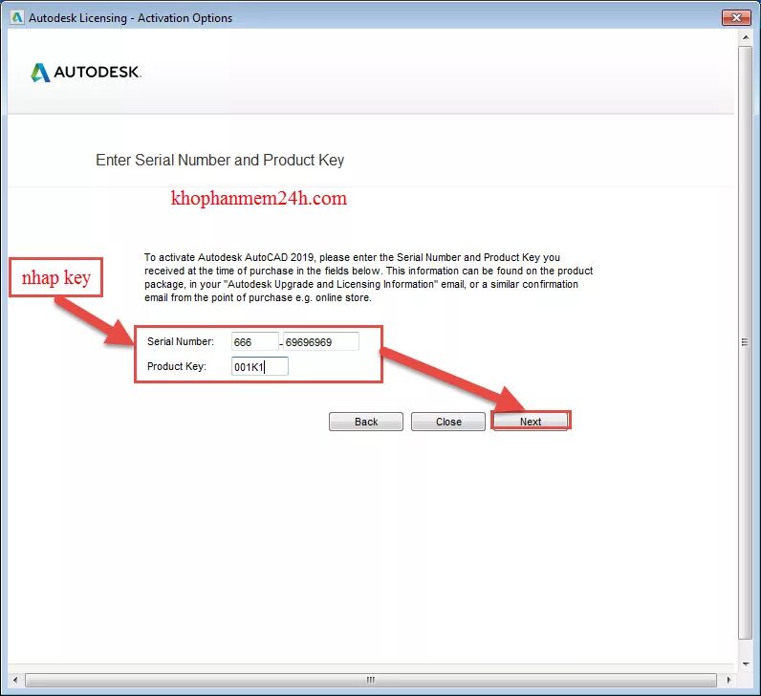Click the 'Enter Serial Number and Product Key' heading
This screenshot has width=761, height=696.
coord(220,160)
